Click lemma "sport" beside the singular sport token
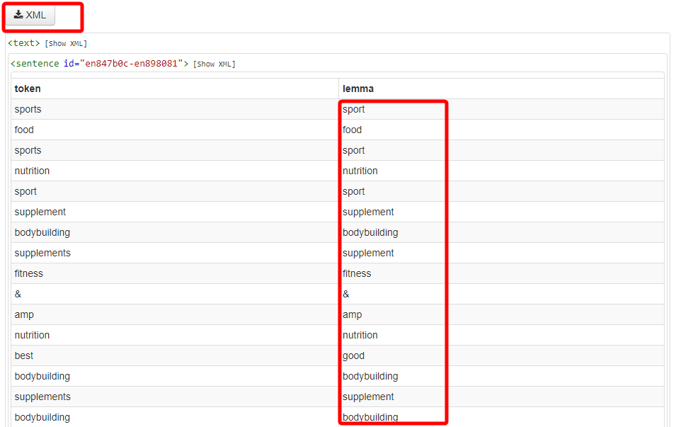This screenshot has height=427, width=676. pos(501,191)
